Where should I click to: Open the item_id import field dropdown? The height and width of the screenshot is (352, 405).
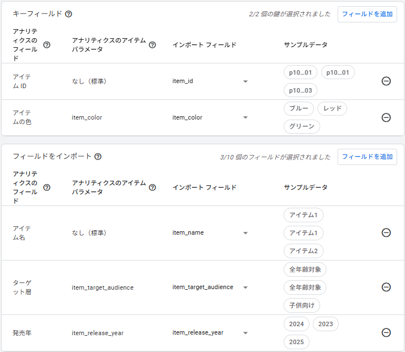tap(245, 81)
